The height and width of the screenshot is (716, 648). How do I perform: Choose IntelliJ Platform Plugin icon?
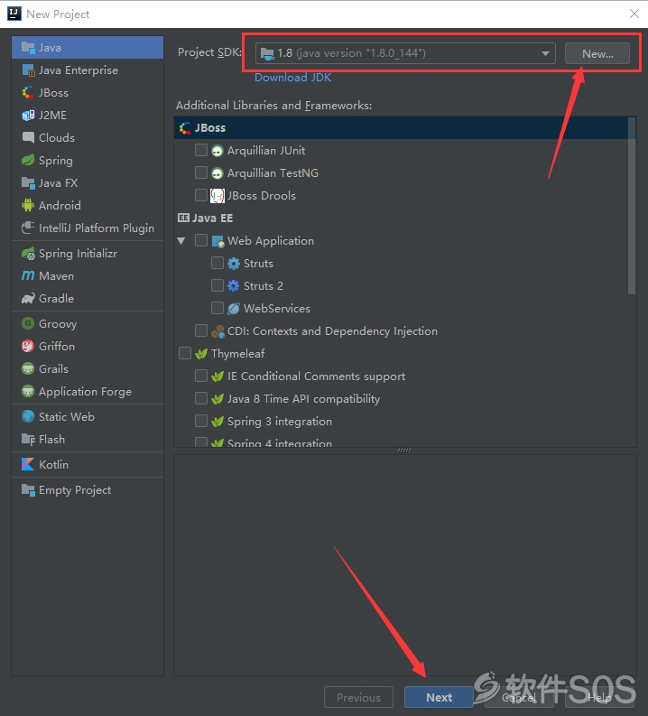point(28,228)
